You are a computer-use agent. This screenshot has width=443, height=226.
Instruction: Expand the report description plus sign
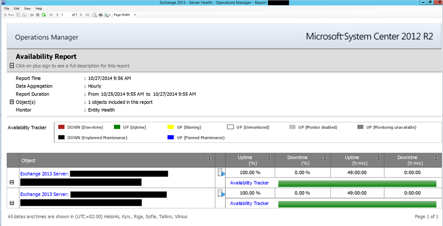tap(12, 66)
